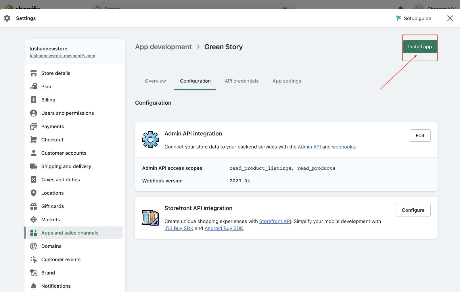The image size is (460, 292).
Task: Click the Plan icon in sidebar
Action: click(34, 87)
